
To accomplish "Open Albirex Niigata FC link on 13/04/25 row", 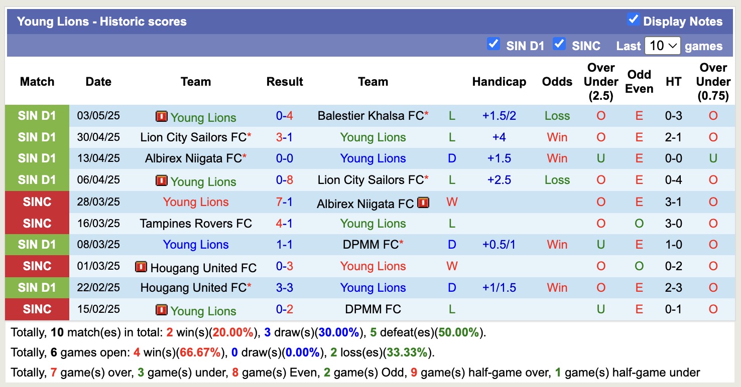I will tap(193, 158).
